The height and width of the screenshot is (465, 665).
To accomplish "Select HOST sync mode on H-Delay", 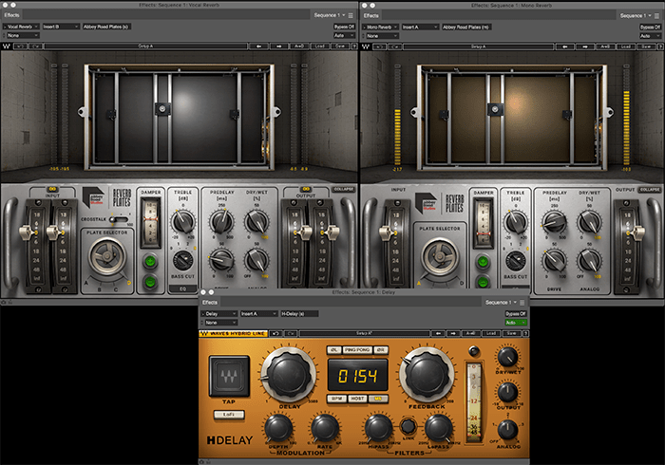I will (x=357, y=399).
